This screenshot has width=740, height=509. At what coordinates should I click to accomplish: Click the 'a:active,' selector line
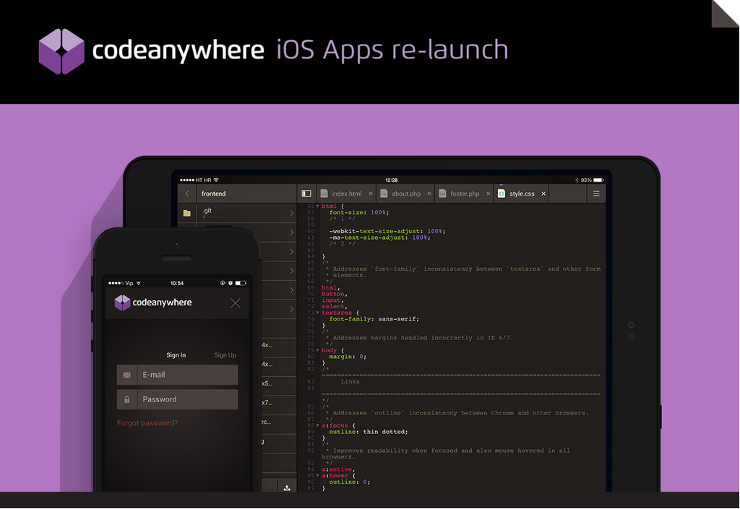coord(338,469)
